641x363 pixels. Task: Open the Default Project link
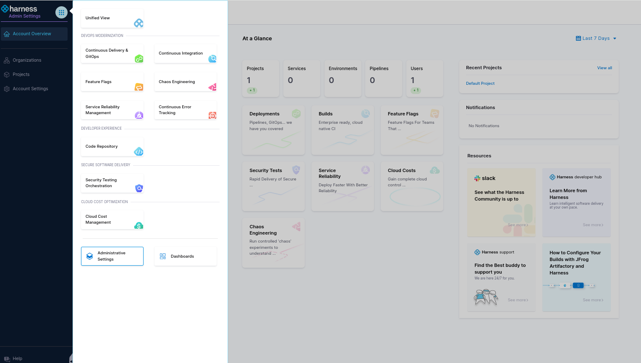point(480,84)
